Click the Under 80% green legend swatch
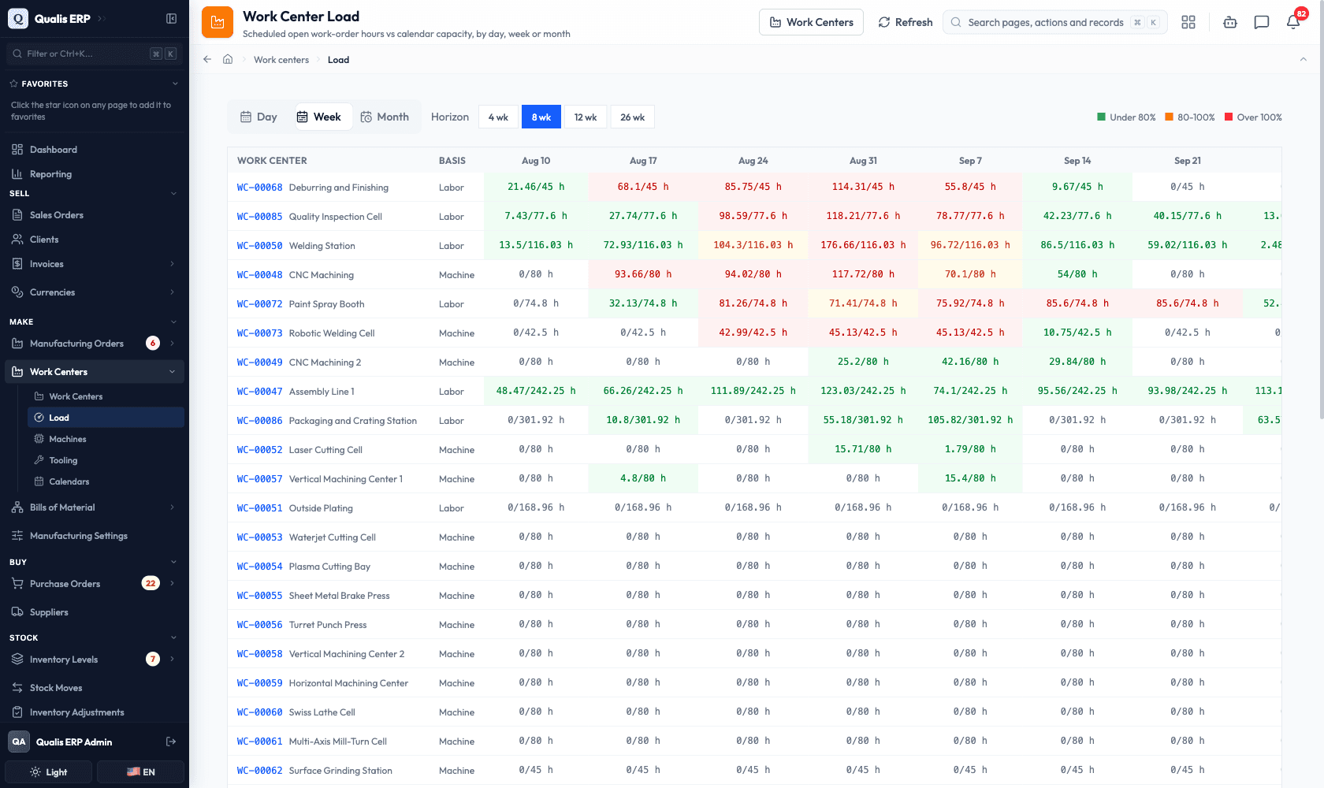 click(x=1102, y=117)
